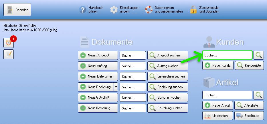Image resolution: width=267 pixels, height=124 pixels.
Task: Click Gutschrift suchen
Action: click(168, 97)
